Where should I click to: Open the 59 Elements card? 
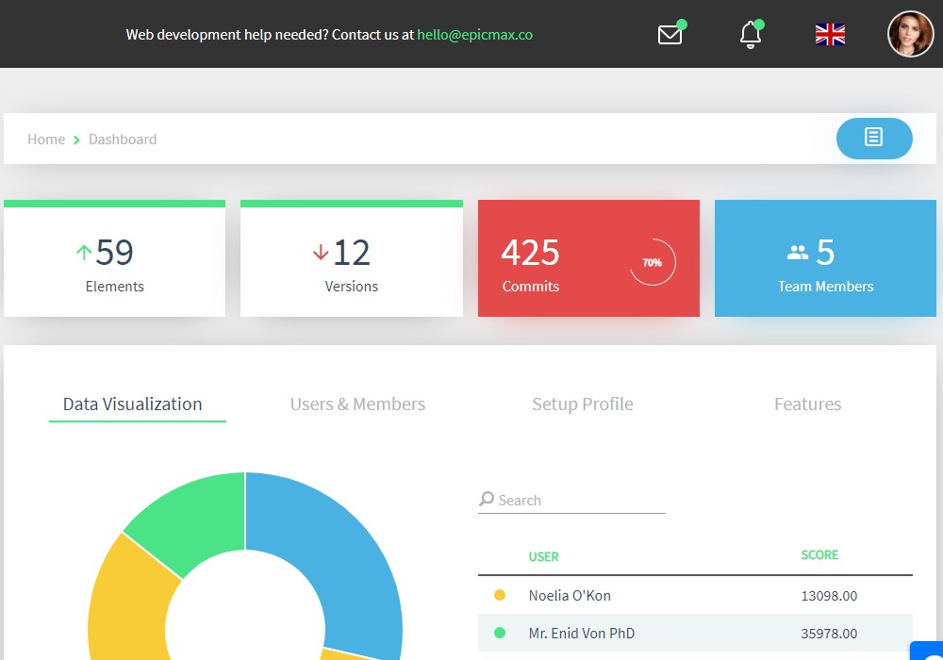114,258
